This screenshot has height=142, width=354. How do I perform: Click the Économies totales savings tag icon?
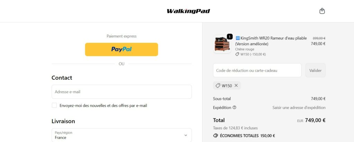pos(215,136)
